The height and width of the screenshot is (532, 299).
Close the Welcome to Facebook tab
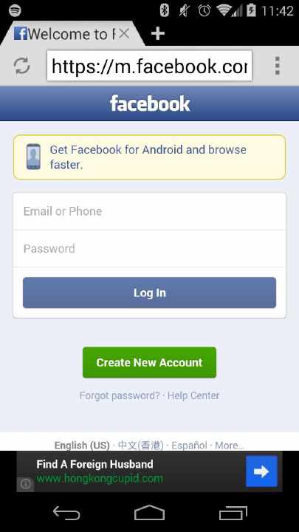[124, 34]
